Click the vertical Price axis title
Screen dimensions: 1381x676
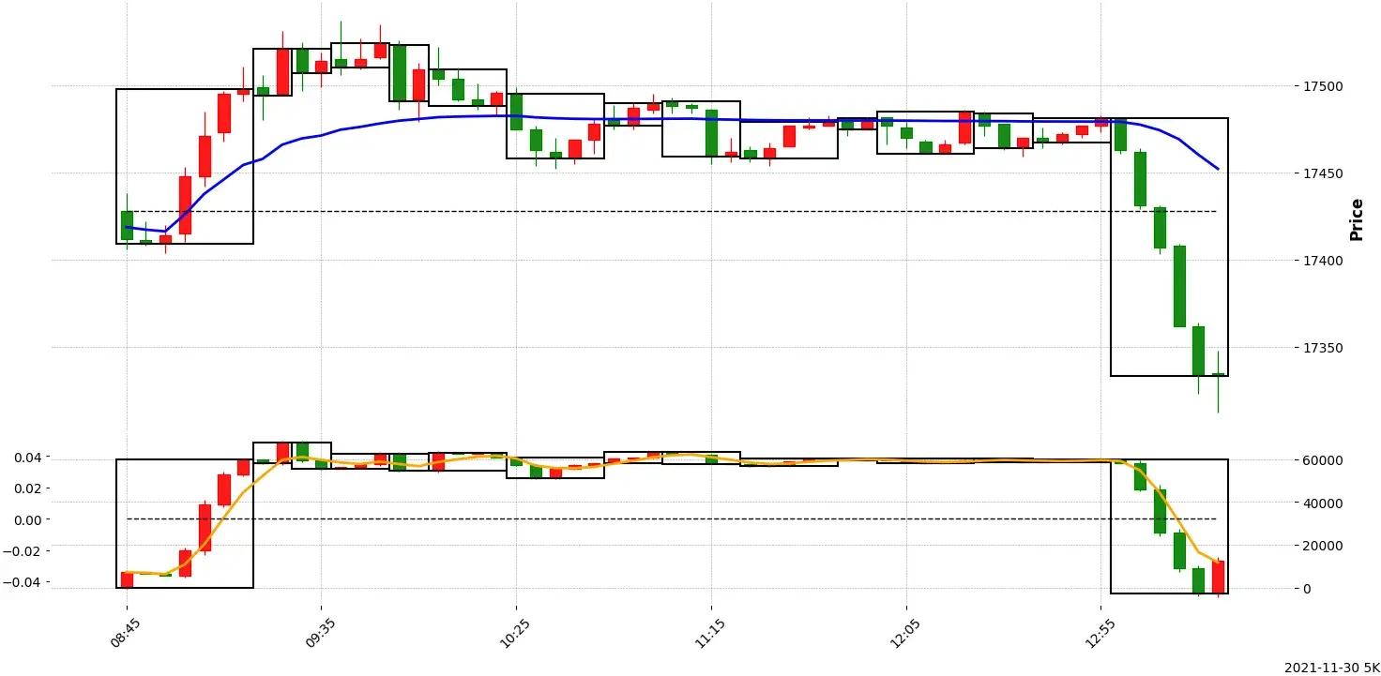click(x=1357, y=219)
